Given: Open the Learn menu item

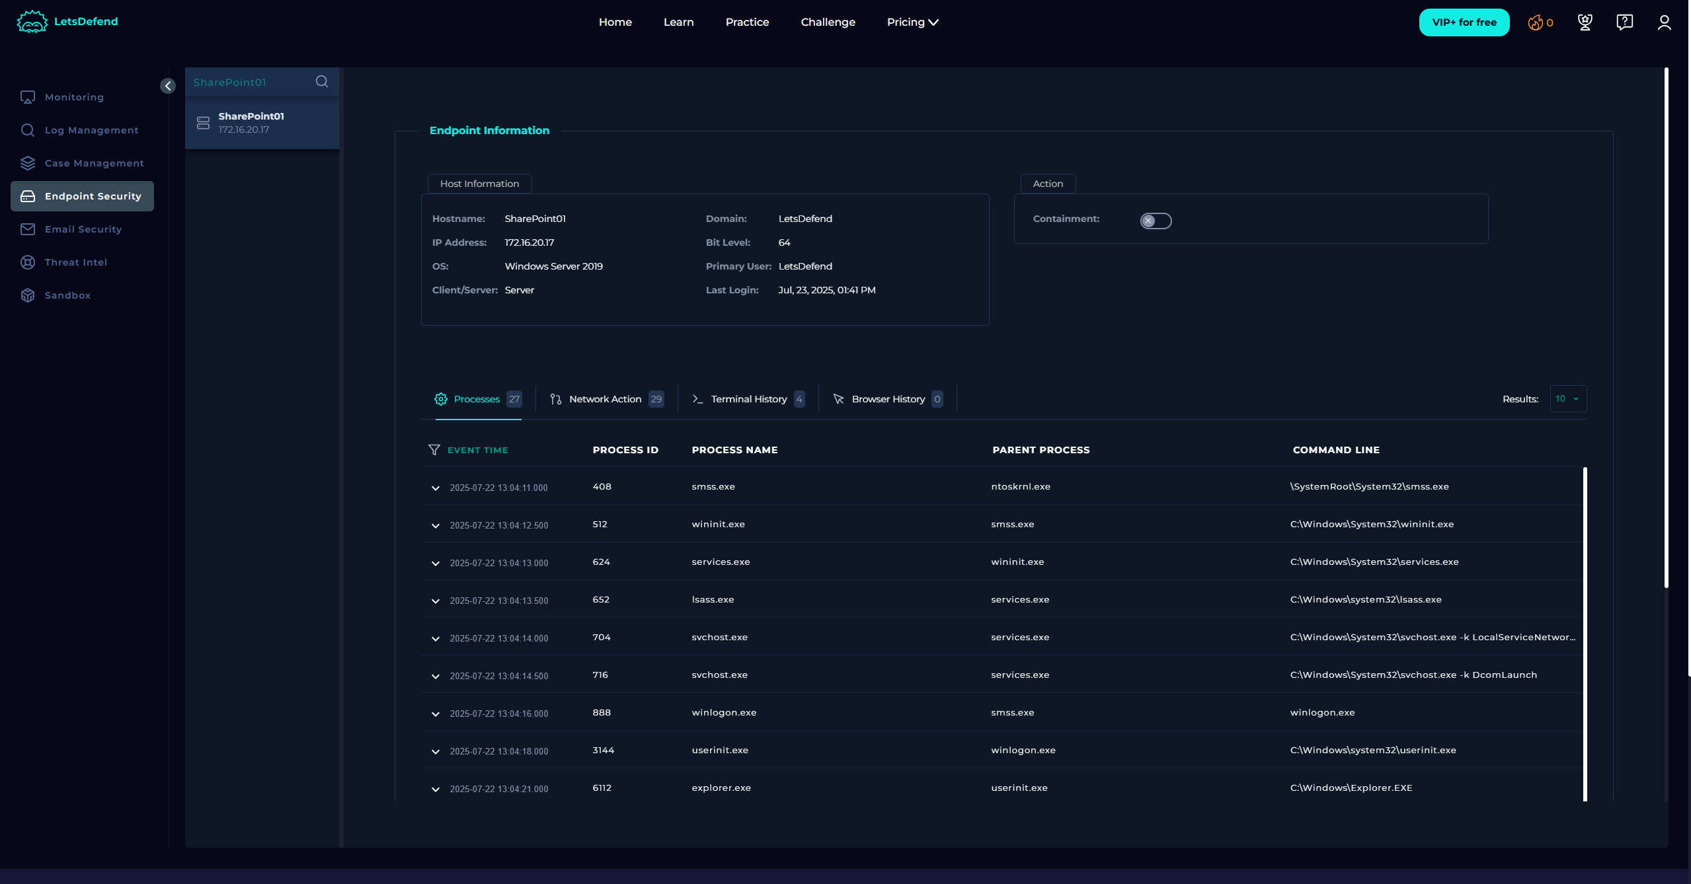Looking at the screenshot, I should pyautogui.click(x=679, y=22).
